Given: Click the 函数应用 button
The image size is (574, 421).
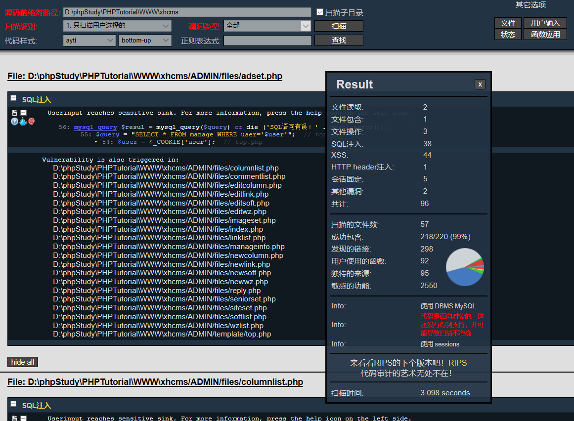Looking at the screenshot, I should click(x=545, y=35).
